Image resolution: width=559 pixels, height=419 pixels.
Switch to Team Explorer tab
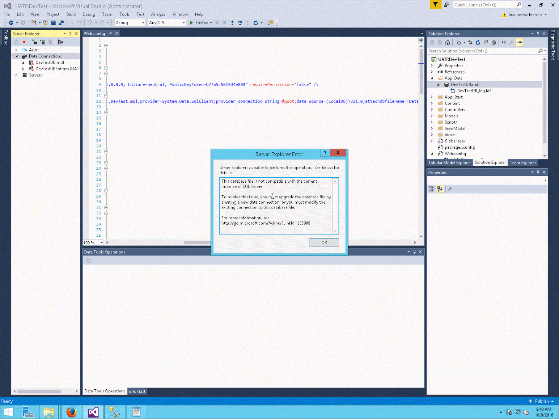pos(523,163)
